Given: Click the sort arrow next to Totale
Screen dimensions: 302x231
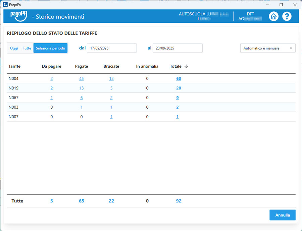Looking at the screenshot, I should tap(186, 66).
